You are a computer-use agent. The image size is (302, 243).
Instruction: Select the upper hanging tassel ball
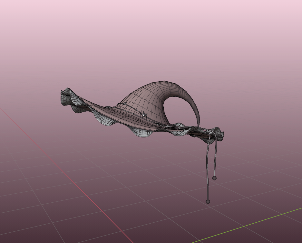(214, 178)
